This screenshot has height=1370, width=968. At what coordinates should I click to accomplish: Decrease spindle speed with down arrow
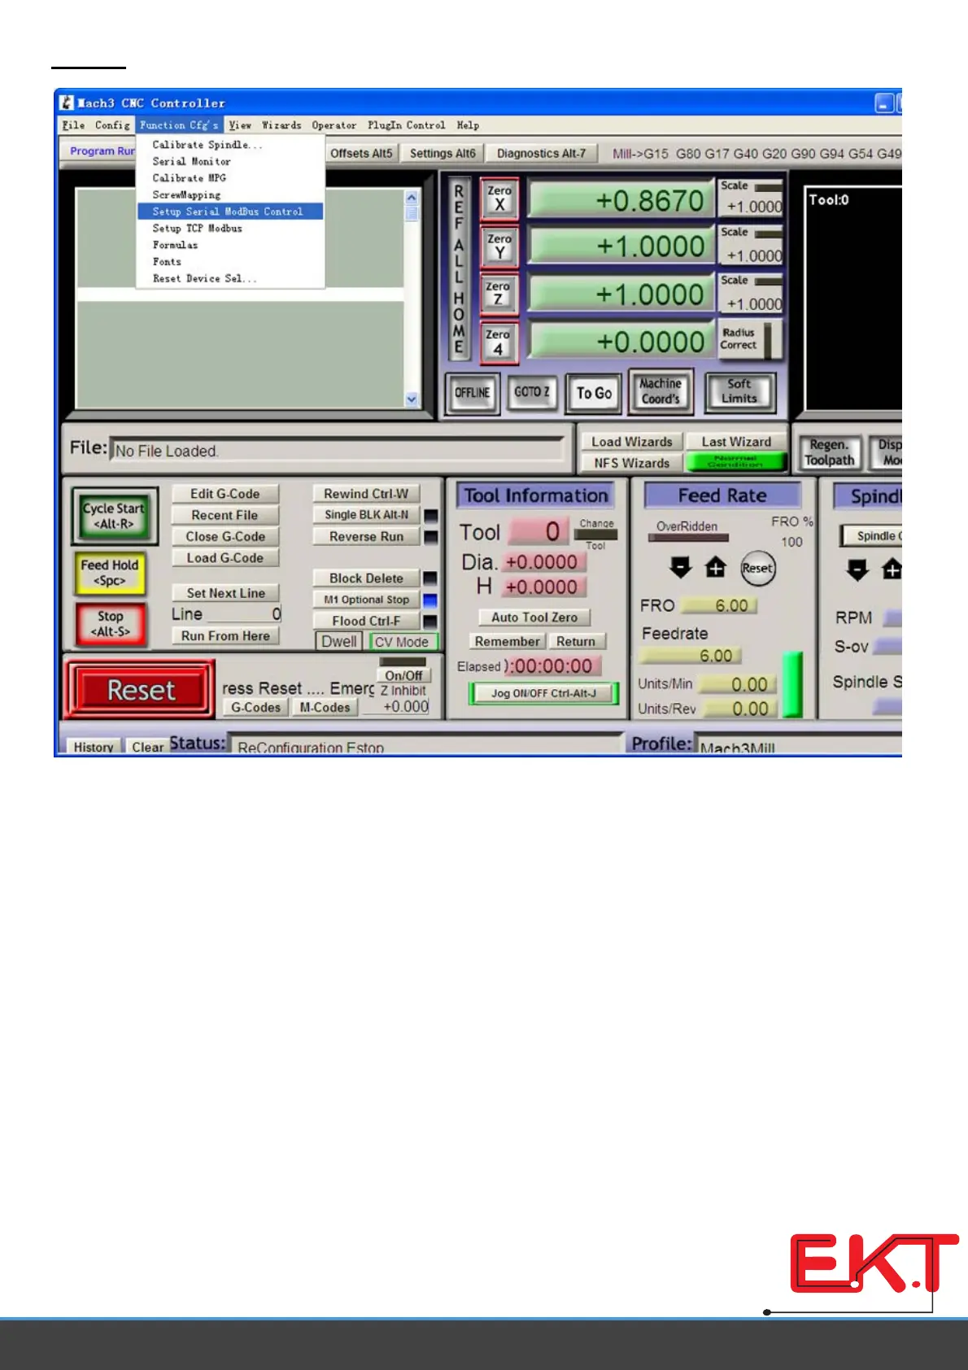click(x=857, y=569)
